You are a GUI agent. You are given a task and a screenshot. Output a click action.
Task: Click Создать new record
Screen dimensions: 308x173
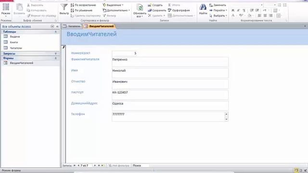pyautogui.click(x=155, y=5)
